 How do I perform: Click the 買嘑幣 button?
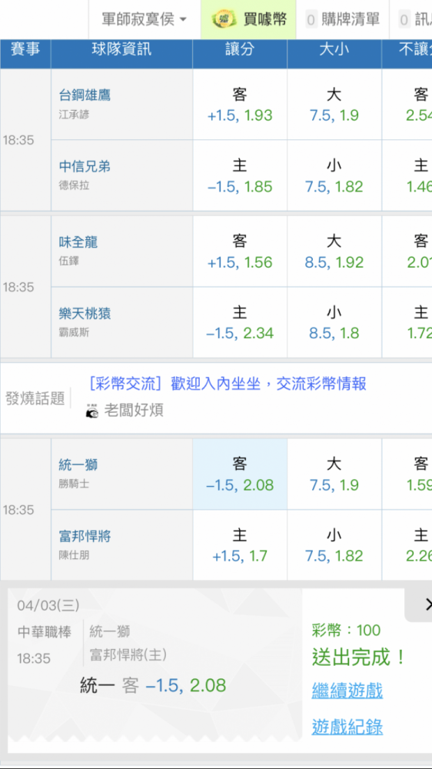(x=248, y=20)
